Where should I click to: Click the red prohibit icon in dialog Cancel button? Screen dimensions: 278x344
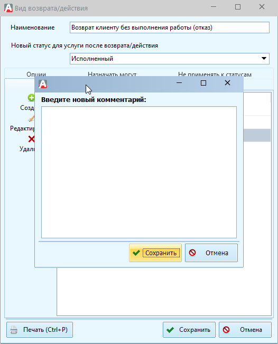pyautogui.click(x=192, y=253)
